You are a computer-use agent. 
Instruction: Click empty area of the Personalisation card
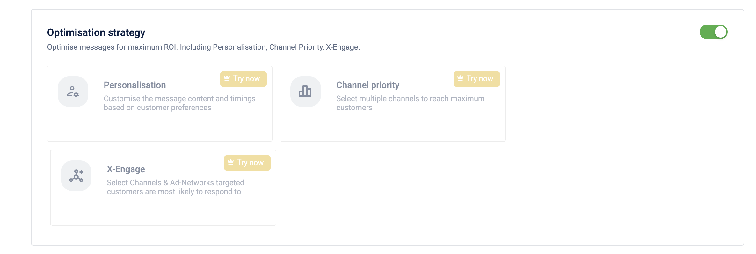(159, 127)
